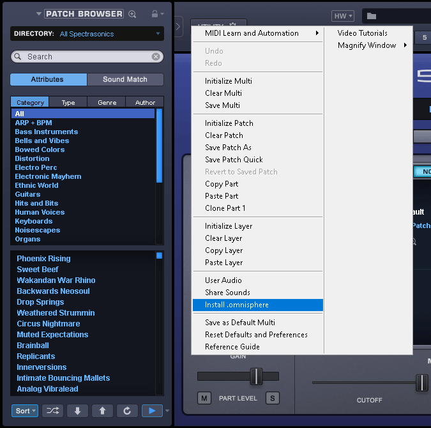The width and height of the screenshot is (431, 428).
Task: Open the Patch Browser header dropdown arrow
Action: click(x=39, y=14)
